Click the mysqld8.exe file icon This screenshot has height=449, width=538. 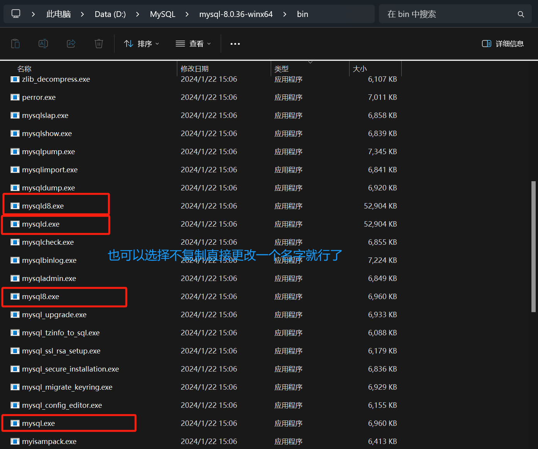[15, 206]
